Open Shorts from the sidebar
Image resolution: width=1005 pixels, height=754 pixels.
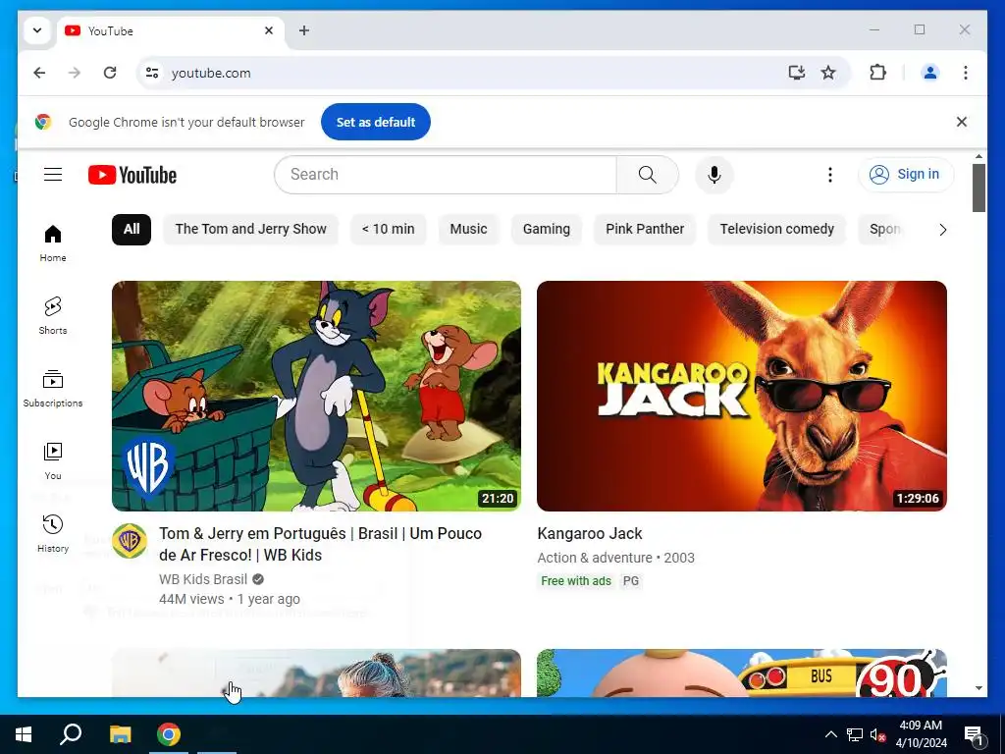coord(53,316)
